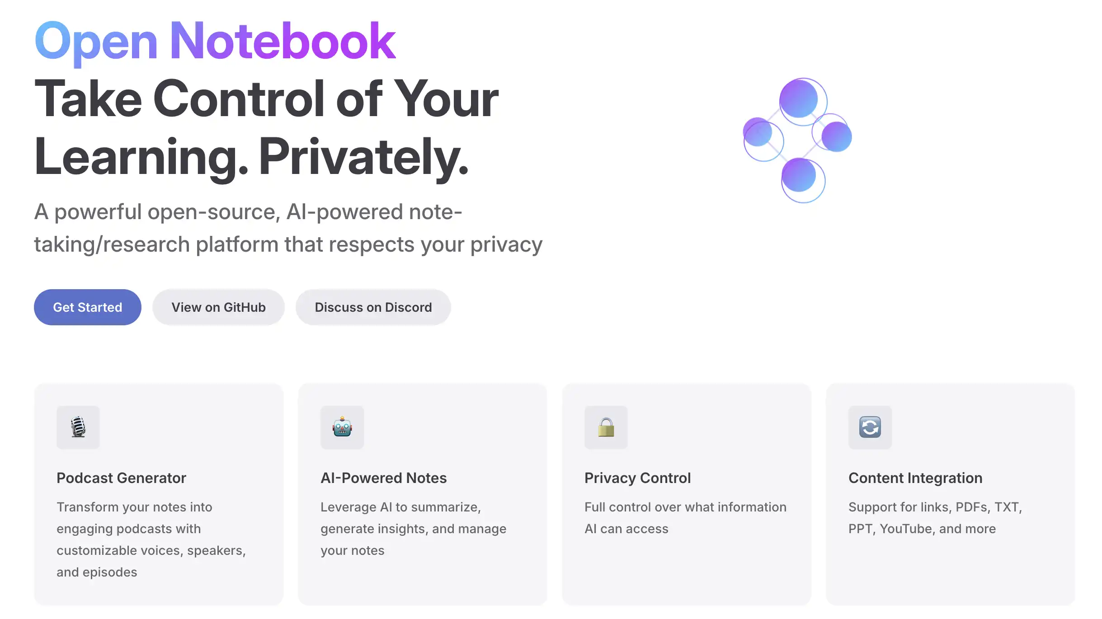1102x619 pixels.
Task: Open the Discuss on Discord link
Action: click(373, 307)
